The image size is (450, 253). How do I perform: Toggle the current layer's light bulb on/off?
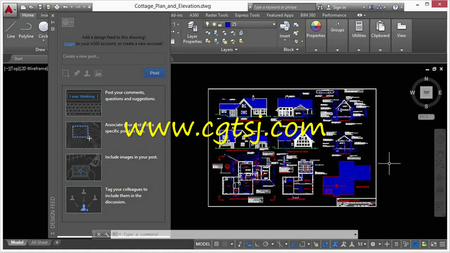click(x=207, y=24)
